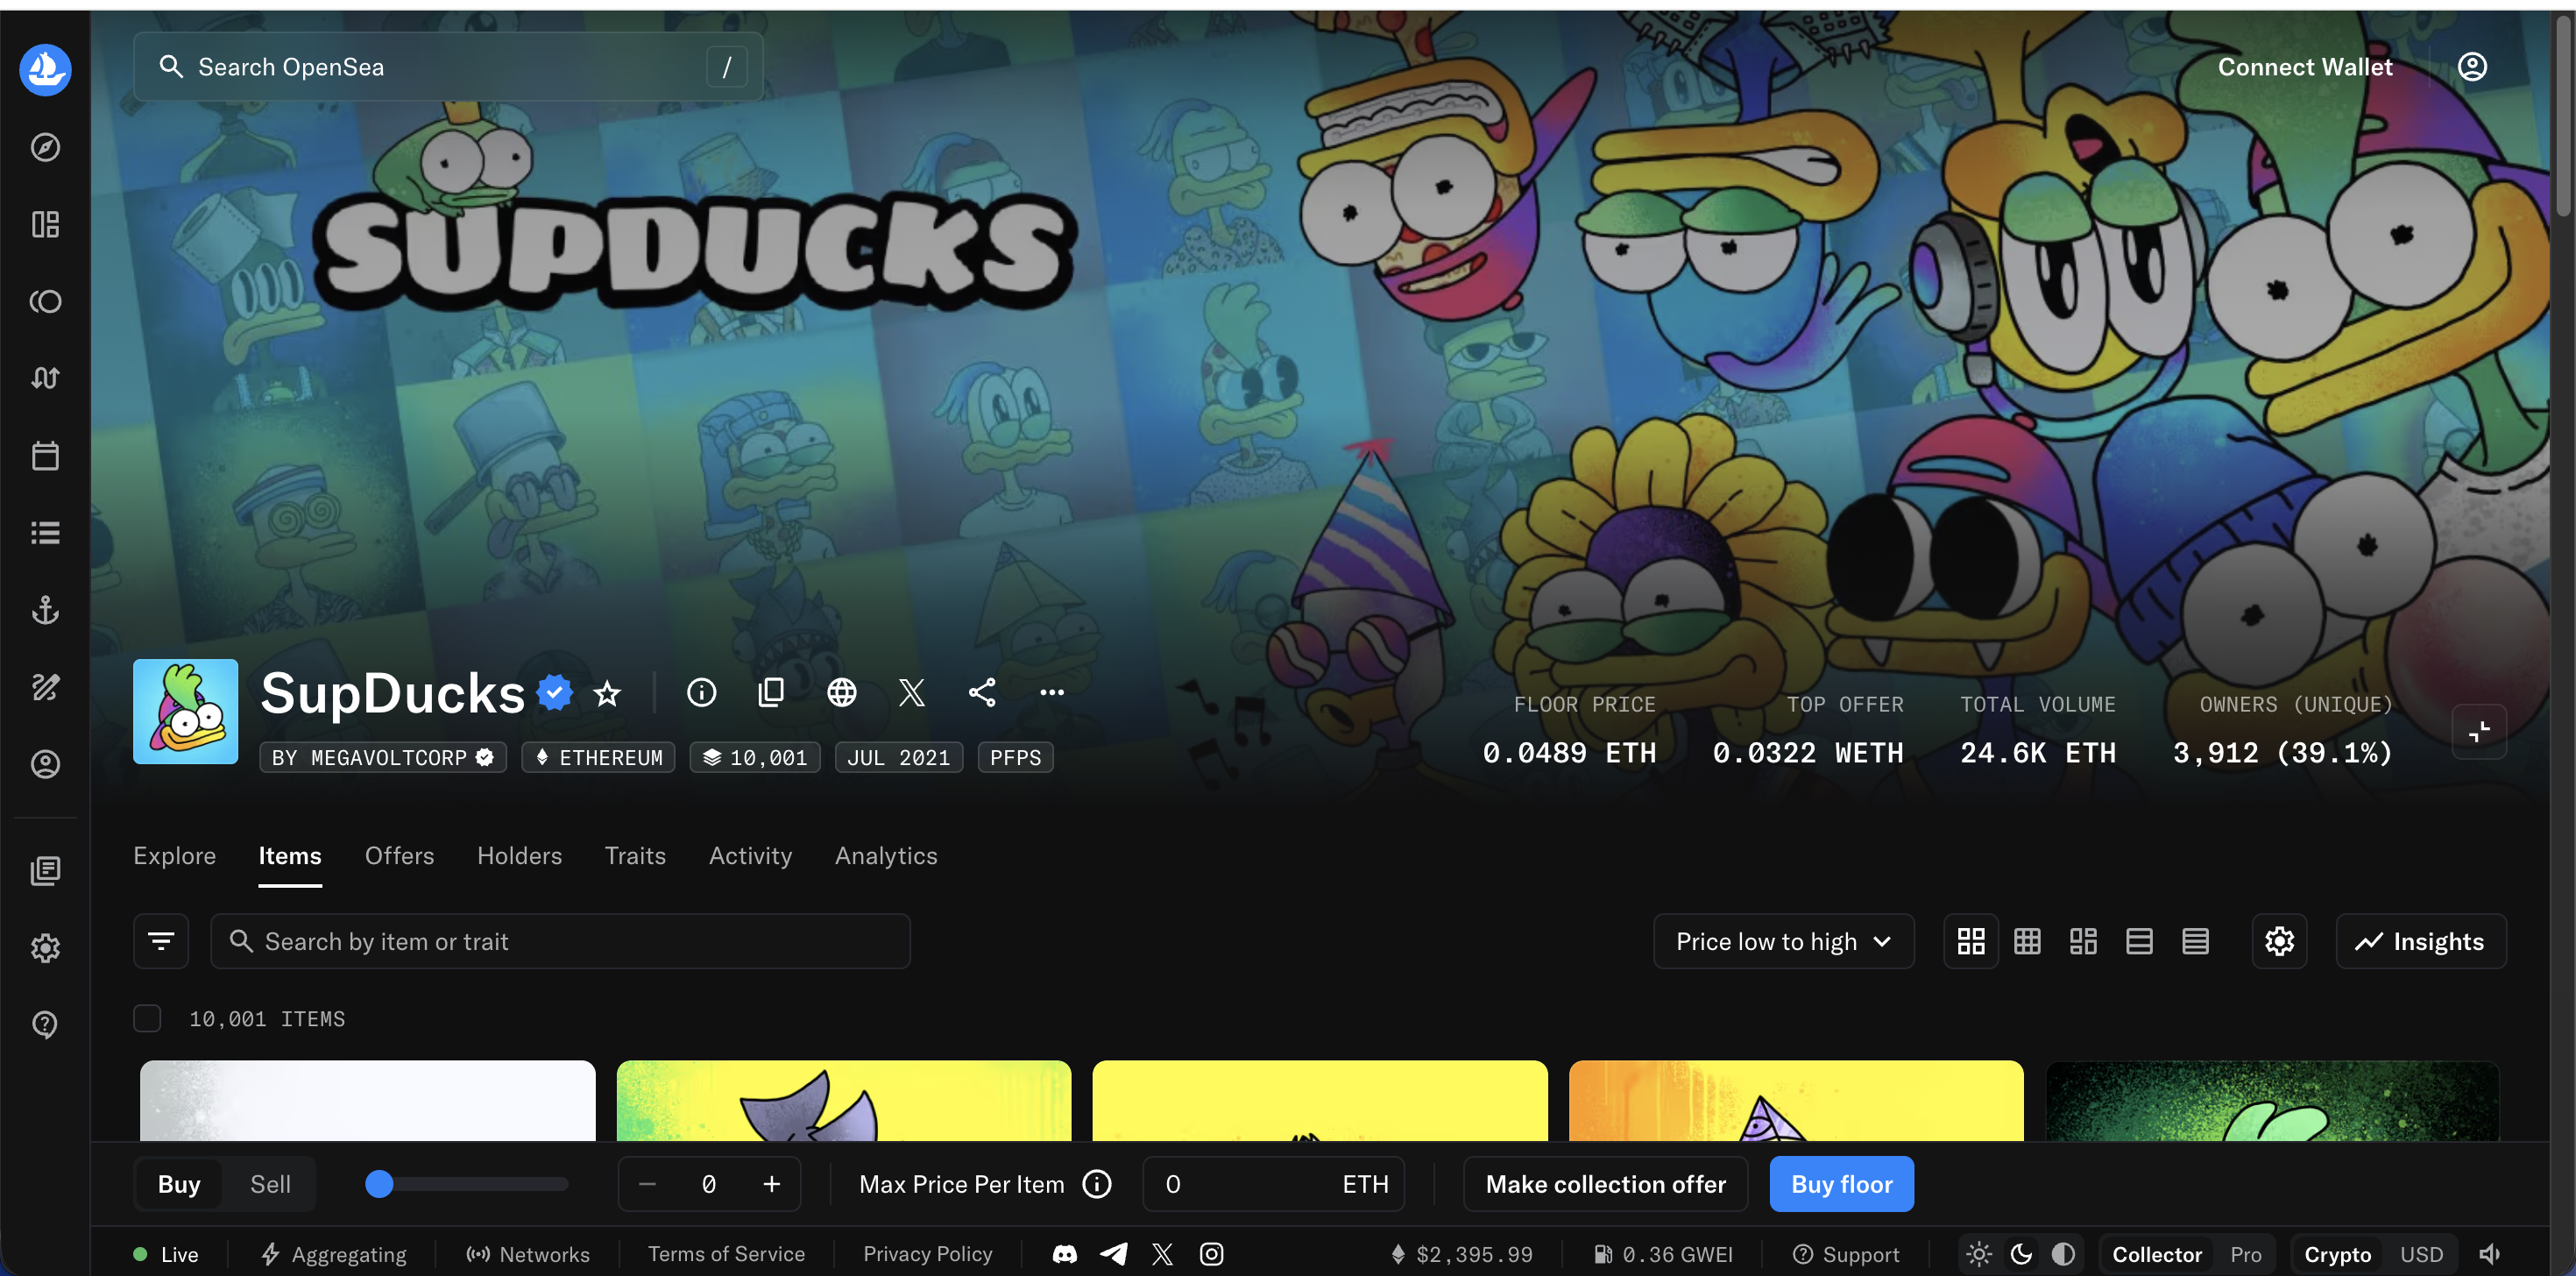Collapse the banner with the minimize stats icon
This screenshot has height=1276, width=2576.
tap(2478, 732)
